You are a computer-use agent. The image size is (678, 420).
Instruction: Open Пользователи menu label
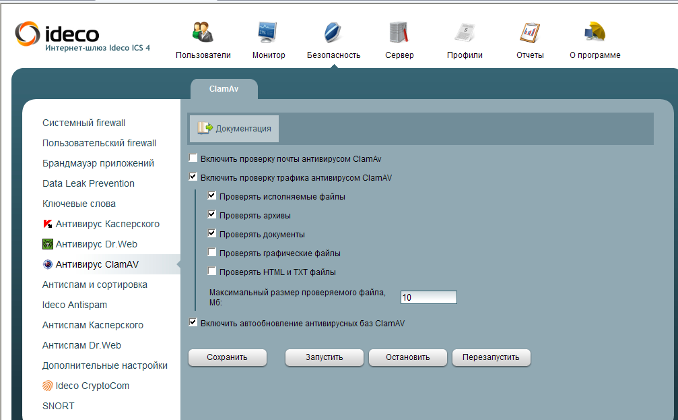[203, 55]
